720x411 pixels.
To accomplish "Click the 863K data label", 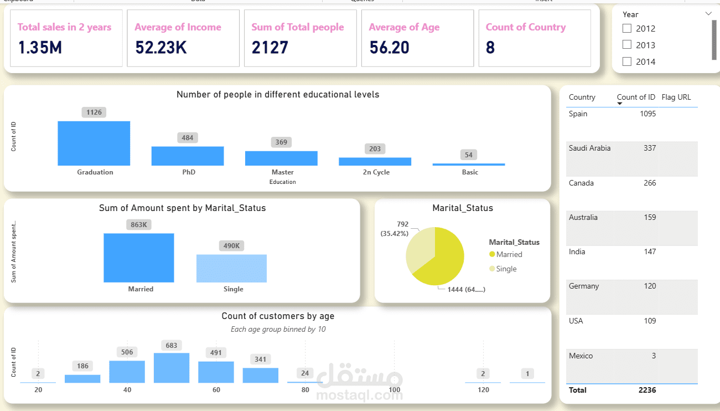I will pyautogui.click(x=139, y=224).
